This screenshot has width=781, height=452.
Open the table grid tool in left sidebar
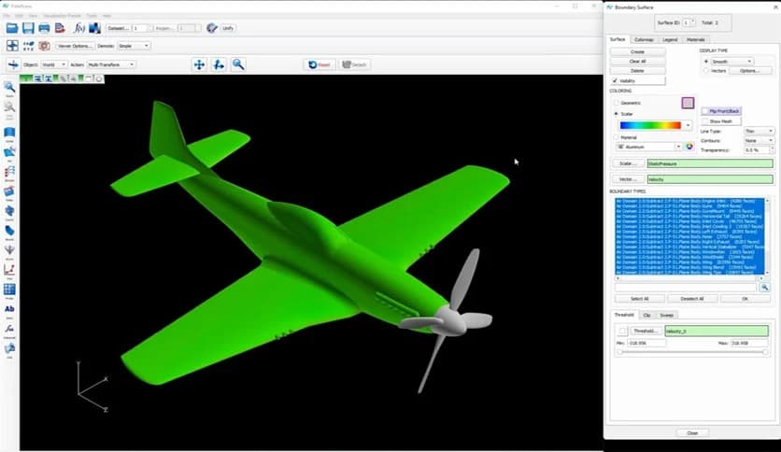(9, 290)
